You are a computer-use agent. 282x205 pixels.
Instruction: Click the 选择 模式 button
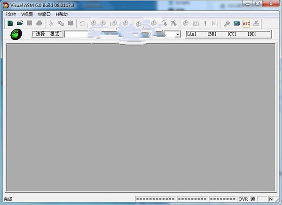47,34
